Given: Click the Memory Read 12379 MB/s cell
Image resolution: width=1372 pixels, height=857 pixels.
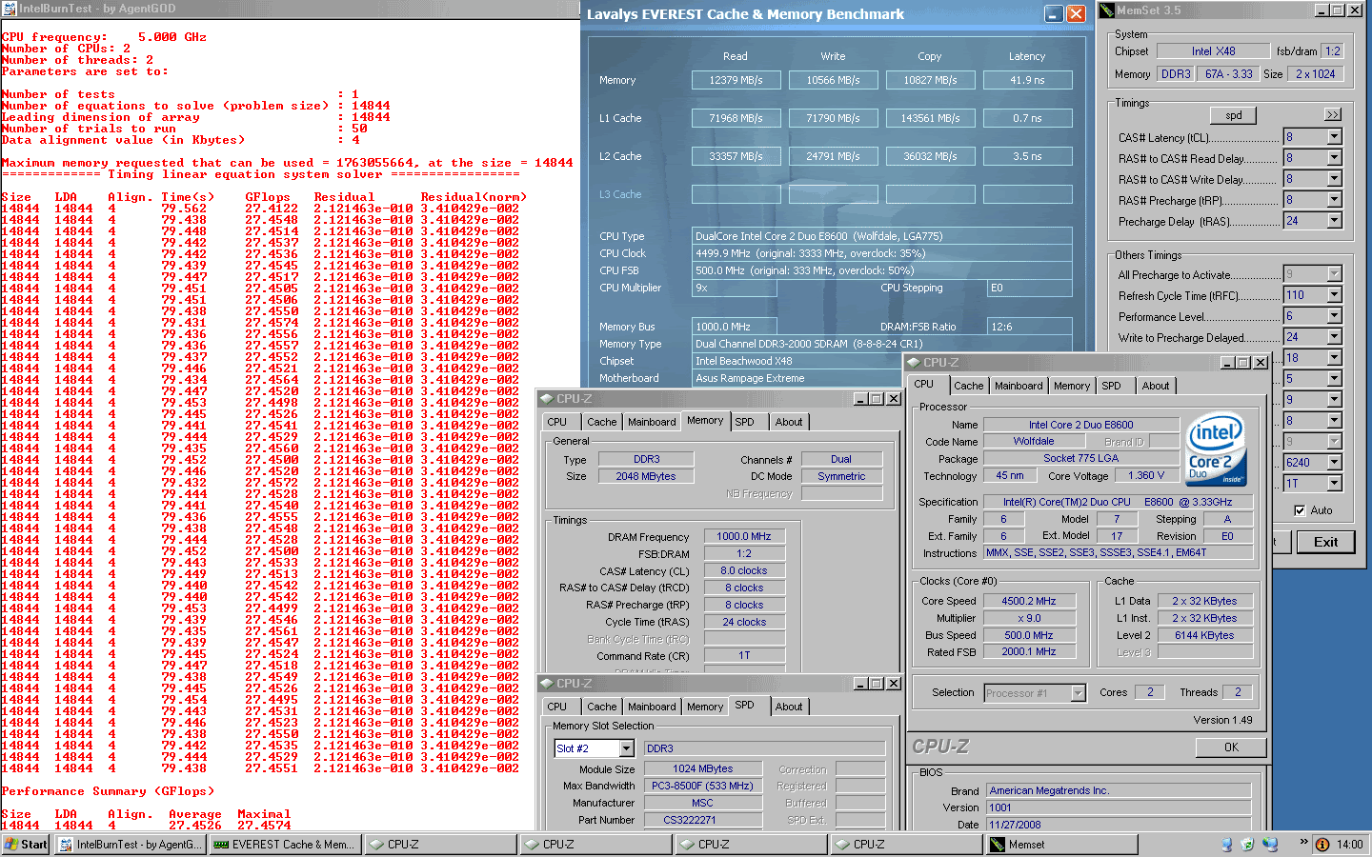Looking at the screenshot, I should [x=736, y=80].
